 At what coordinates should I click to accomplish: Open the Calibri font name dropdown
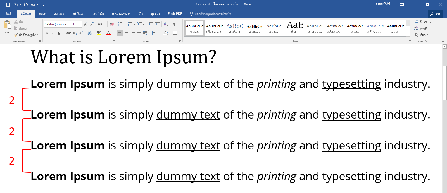(57, 24)
